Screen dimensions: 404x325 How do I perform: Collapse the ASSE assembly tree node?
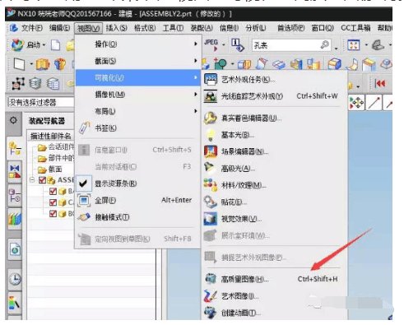coord(32,180)
